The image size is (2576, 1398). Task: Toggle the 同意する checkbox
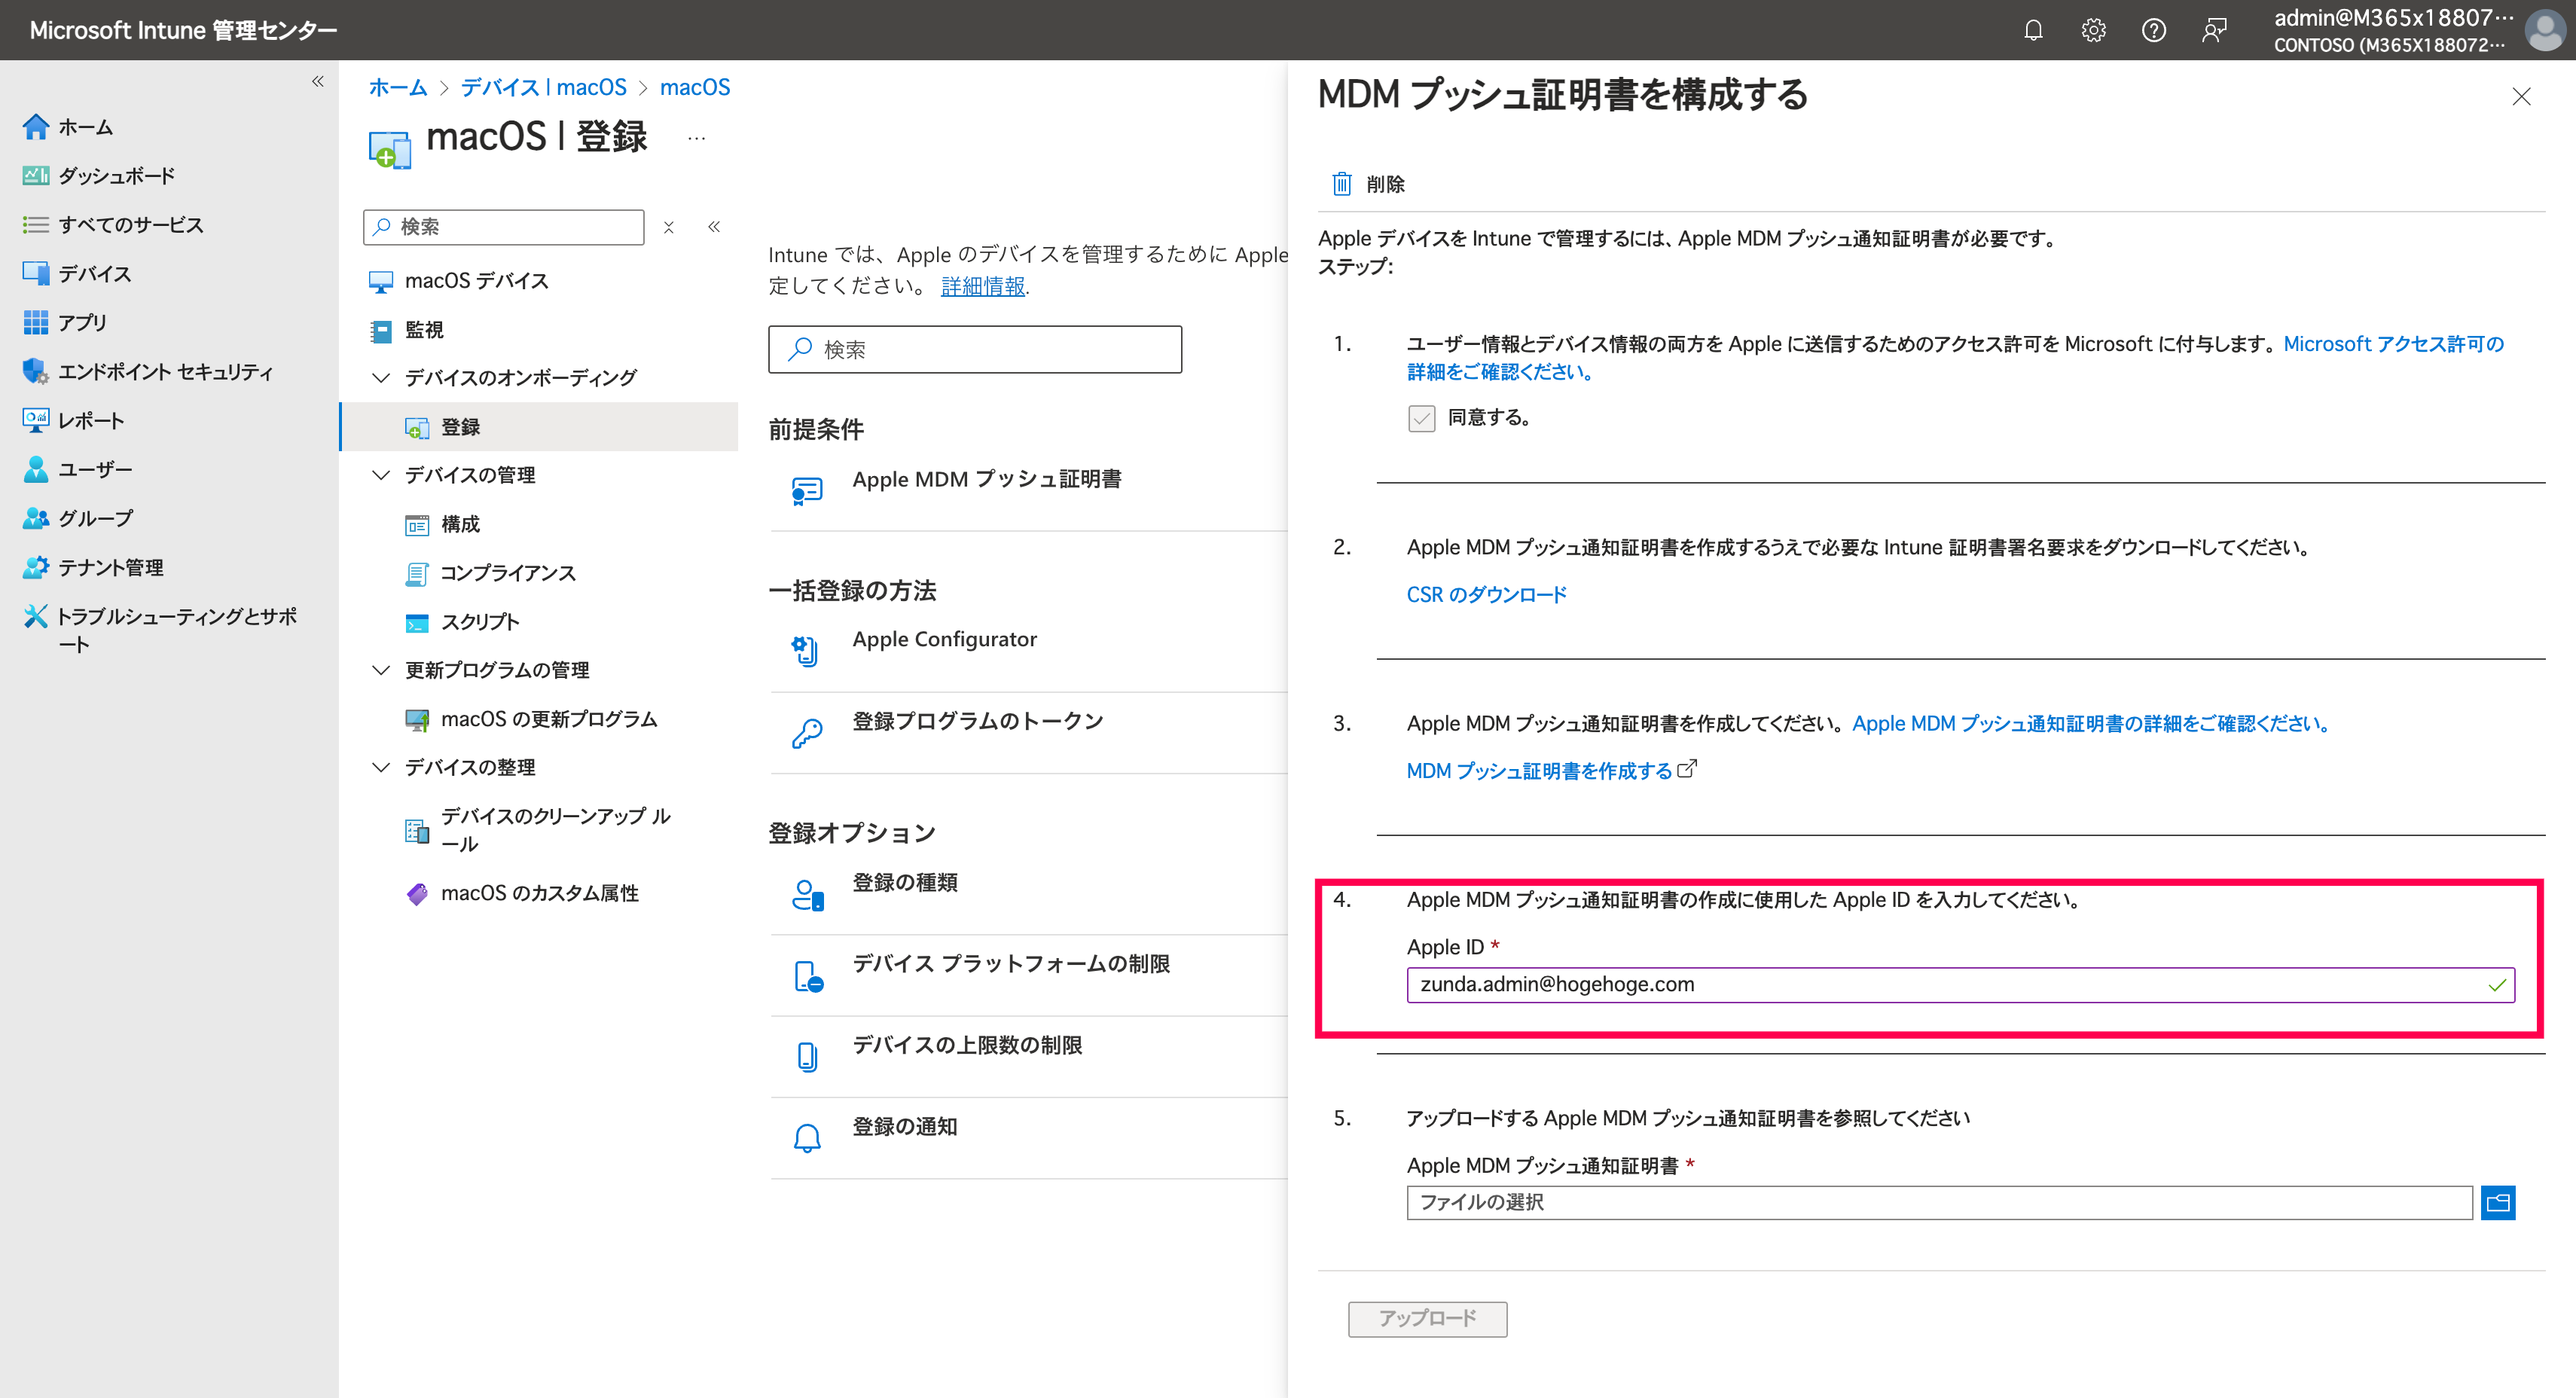[1421, 418]
